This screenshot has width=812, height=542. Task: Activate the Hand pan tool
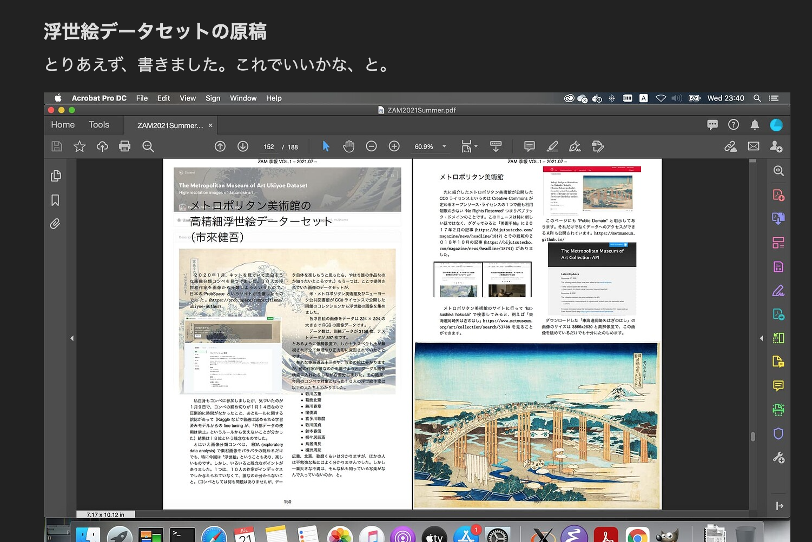coord(349,146)
